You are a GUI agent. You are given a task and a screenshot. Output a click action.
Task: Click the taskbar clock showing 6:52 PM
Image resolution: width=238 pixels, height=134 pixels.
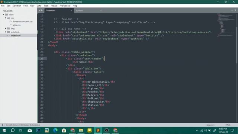pyautogui.click(x=223, y=130)
